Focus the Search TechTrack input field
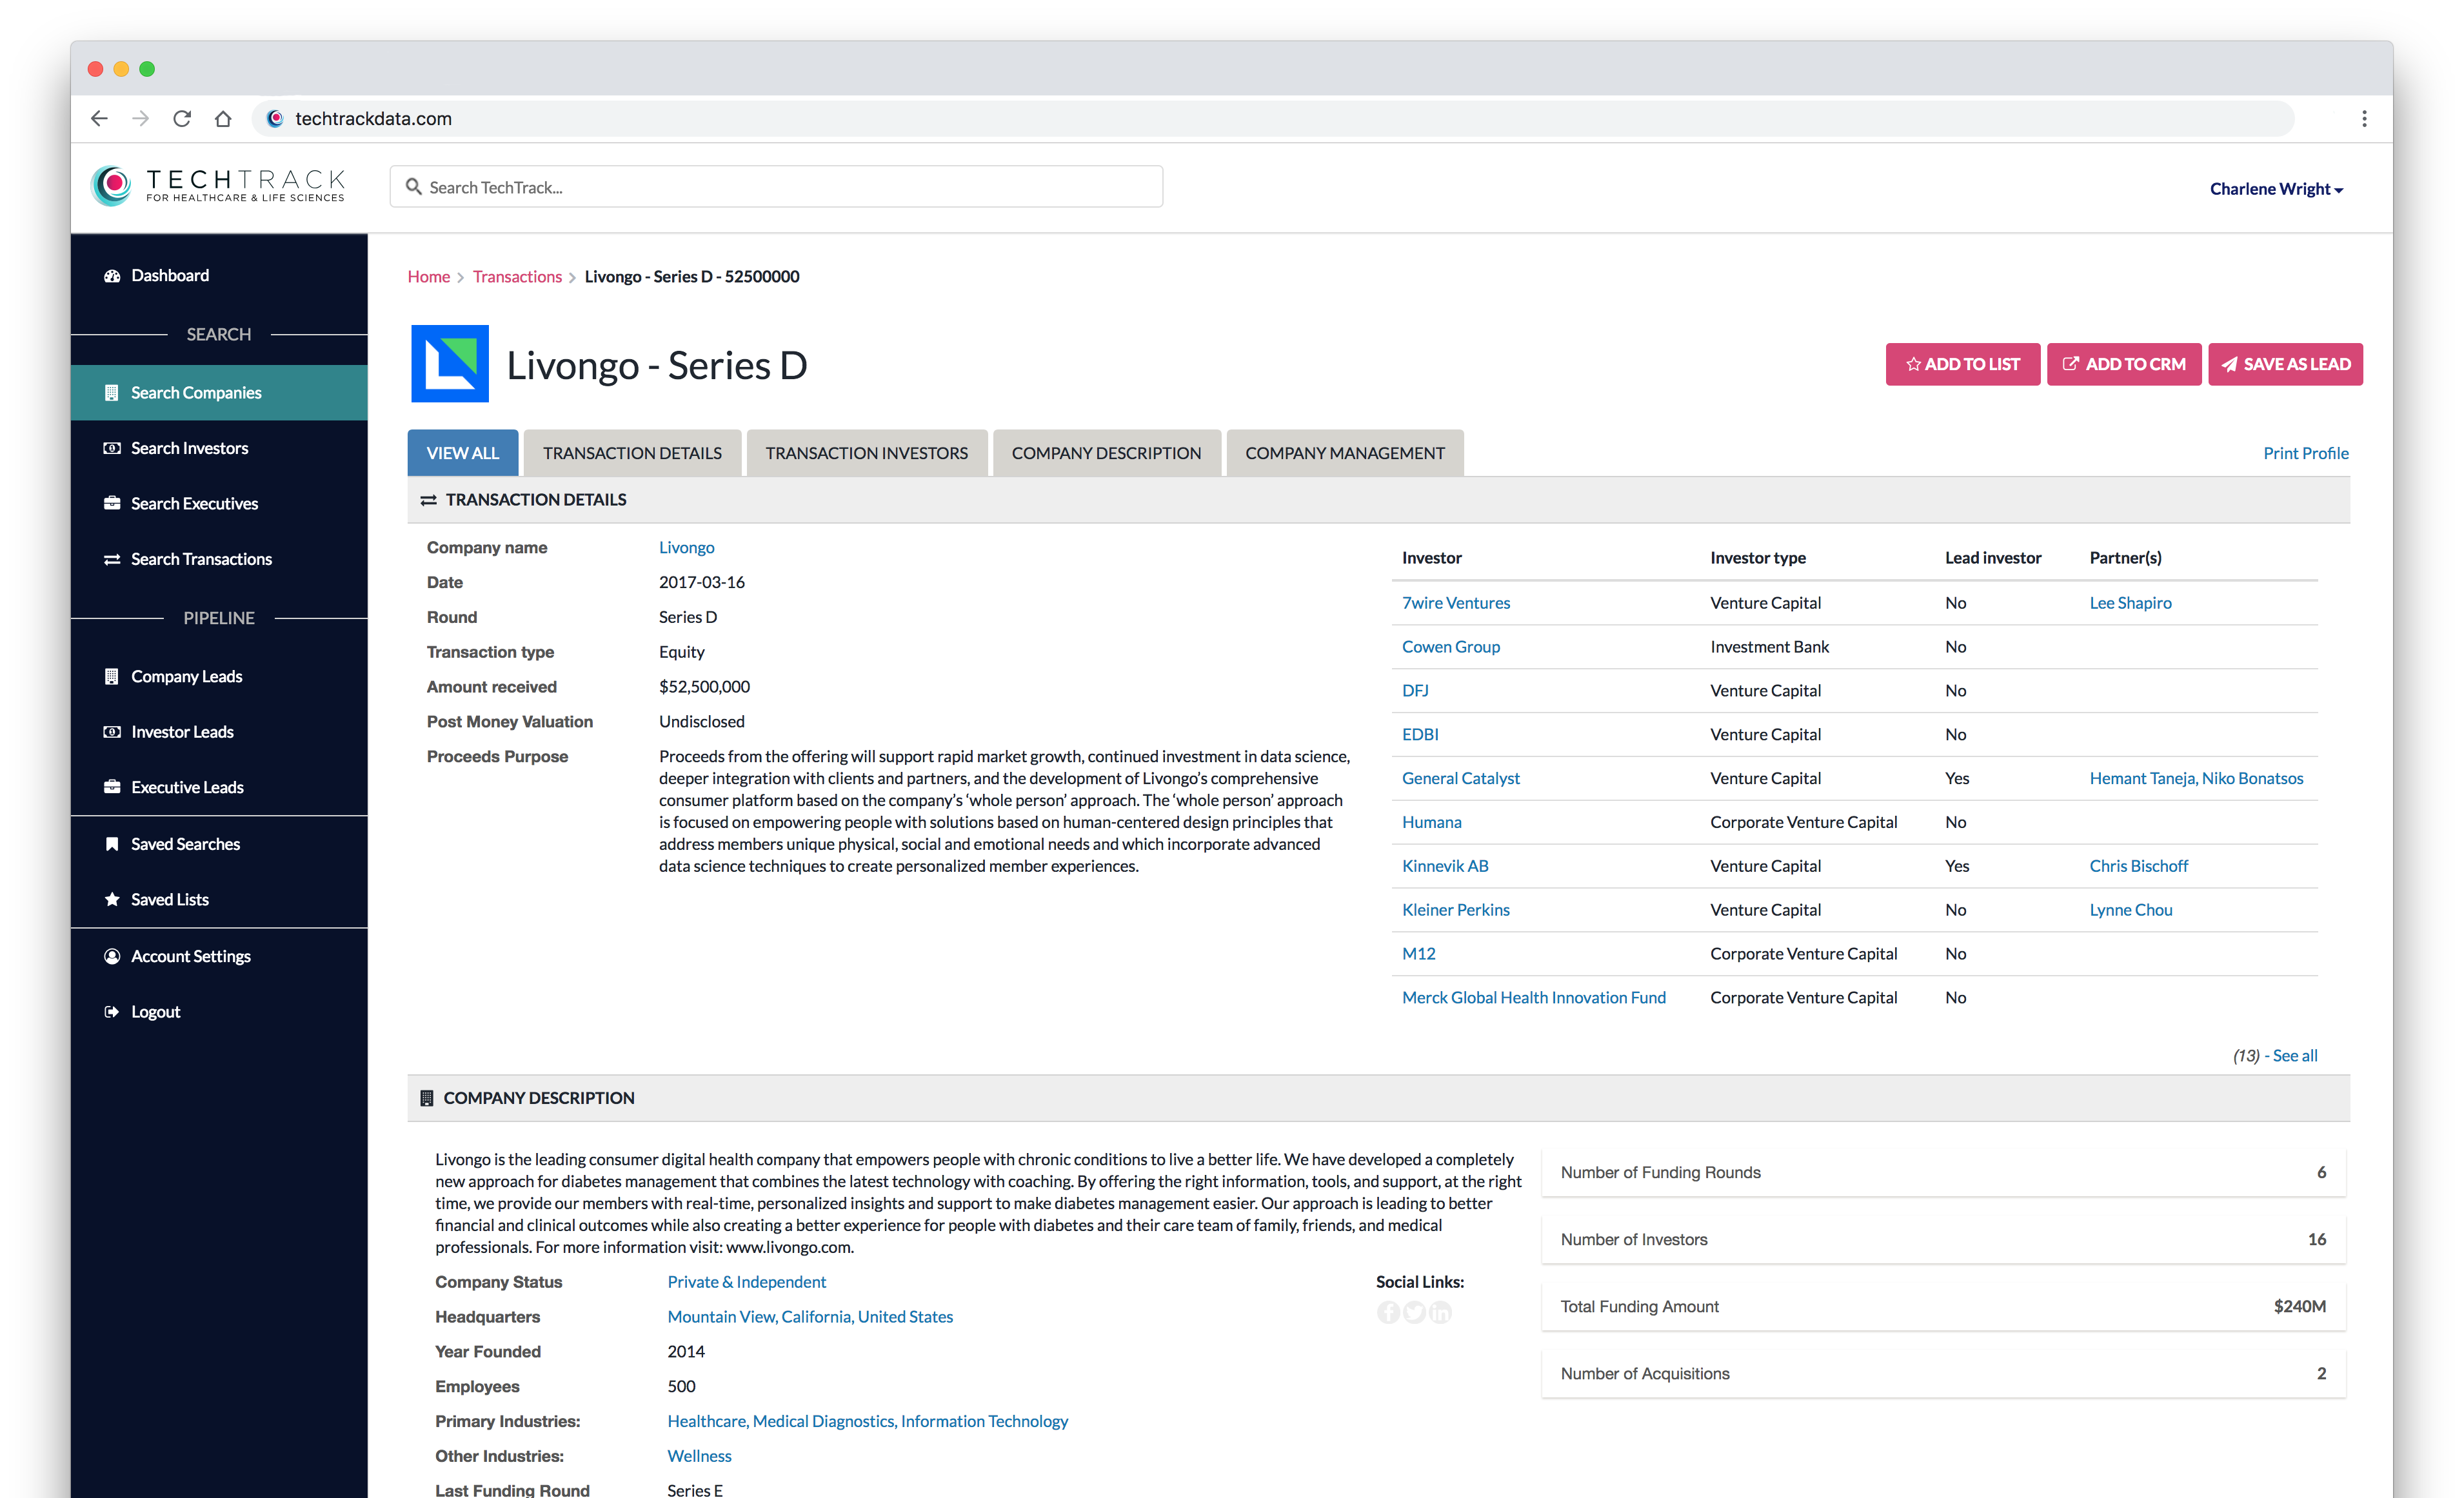 point(776,187)
